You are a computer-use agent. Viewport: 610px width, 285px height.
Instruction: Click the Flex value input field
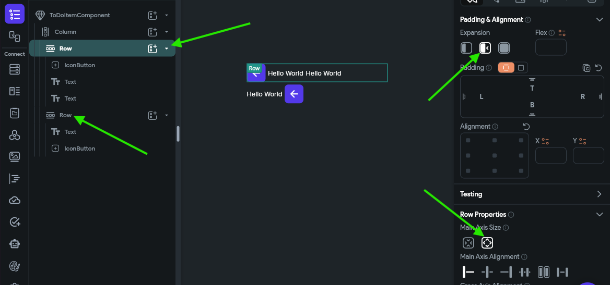point(551,47)
